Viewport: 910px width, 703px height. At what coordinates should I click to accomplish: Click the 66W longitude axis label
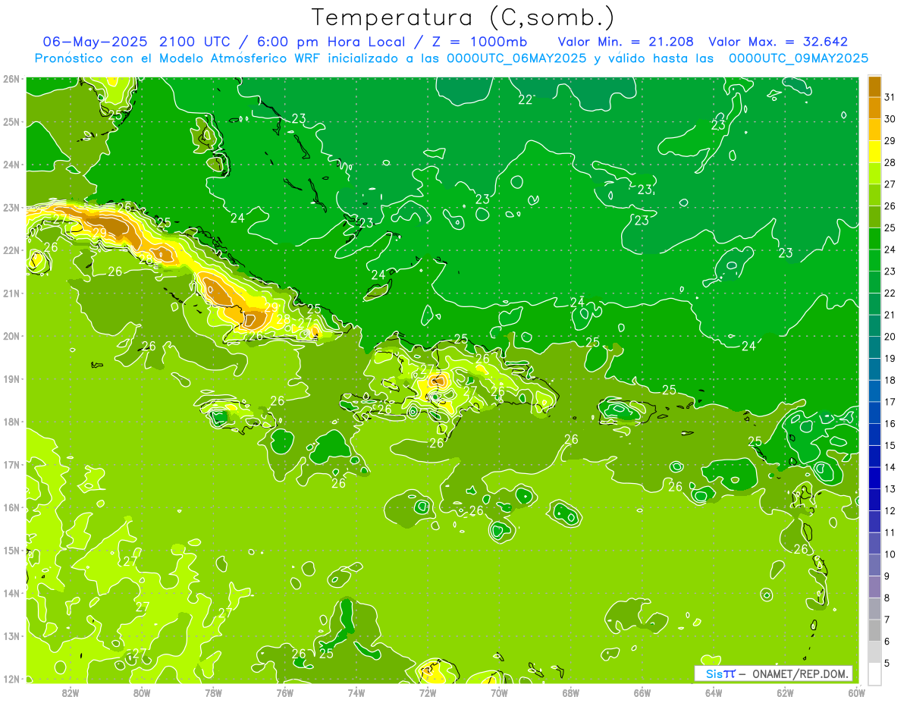tap(642, 692)
